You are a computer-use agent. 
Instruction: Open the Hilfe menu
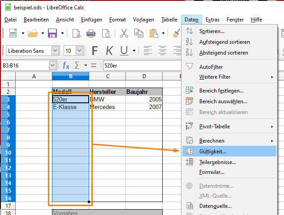point(257,20)
